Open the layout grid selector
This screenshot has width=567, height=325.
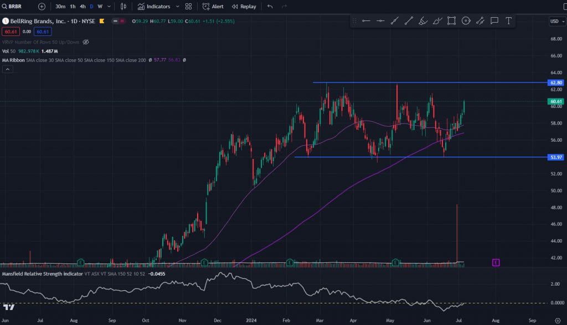coord(189,7)
